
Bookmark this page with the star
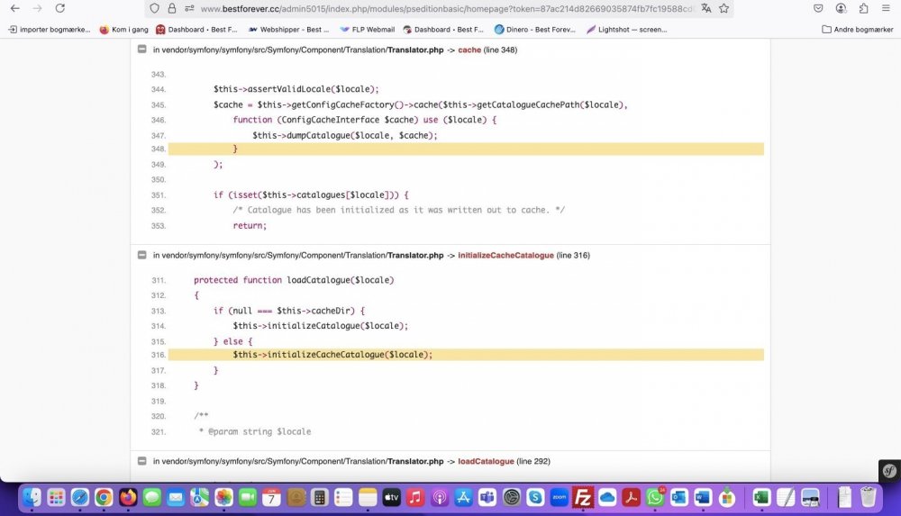click(x=724, y=9)
